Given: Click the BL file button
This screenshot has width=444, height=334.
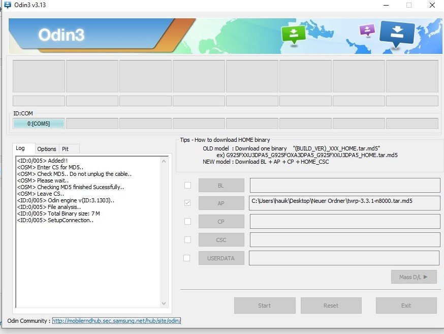Looking at the screenshot, I should pyautogui.click(x=221, y=186).
